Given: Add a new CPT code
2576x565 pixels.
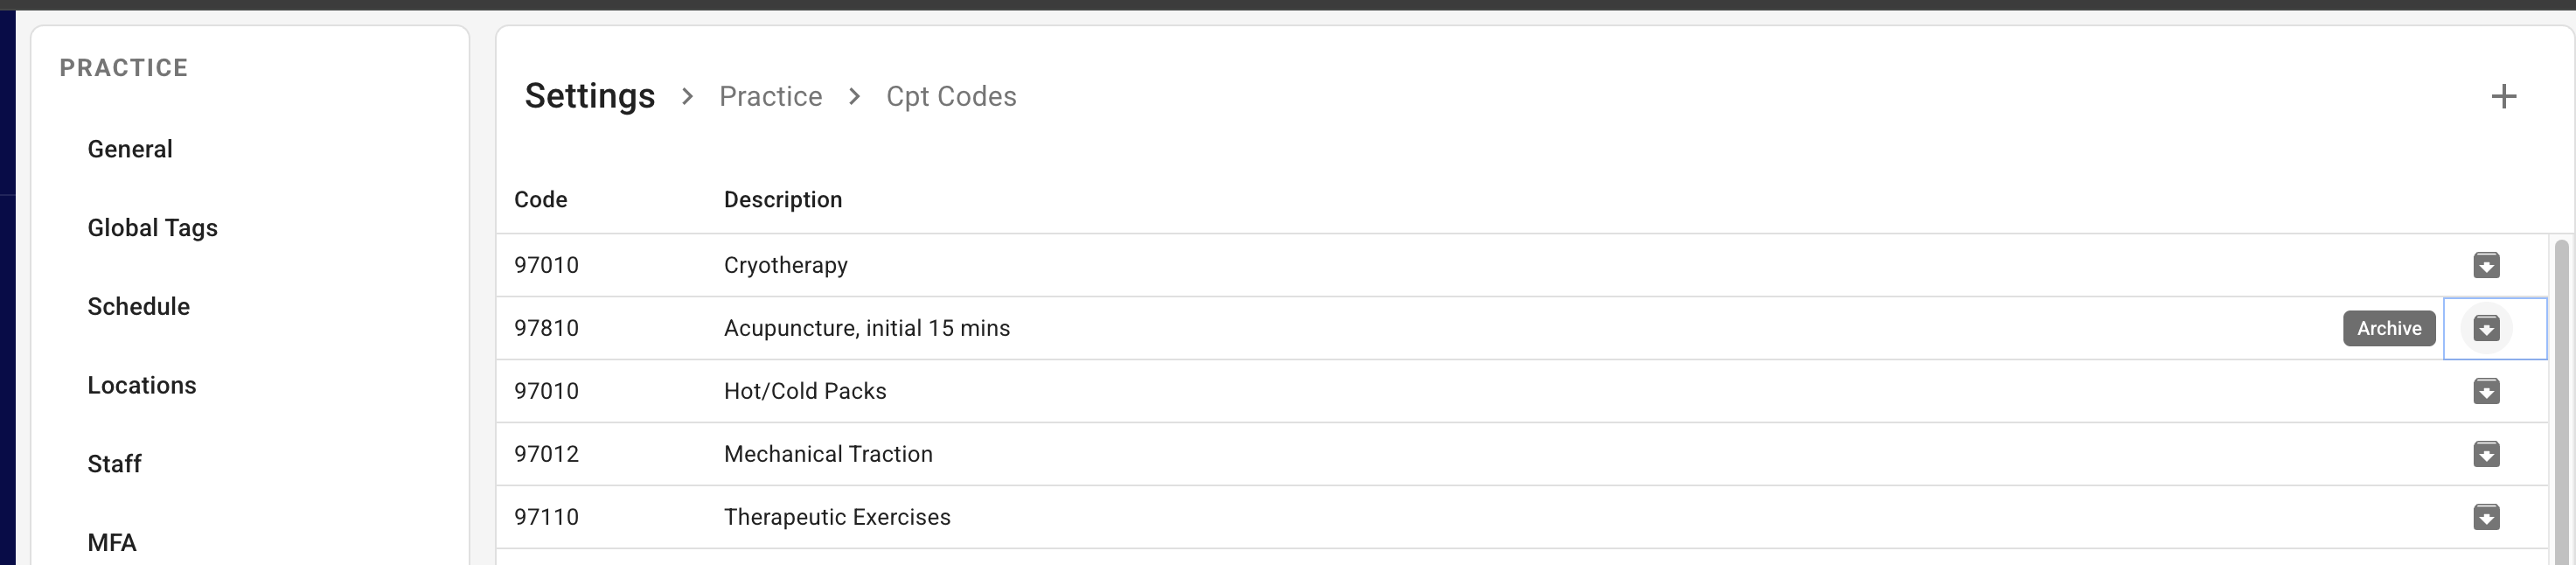Looking at the screenshot, I should pos(2503,97).
